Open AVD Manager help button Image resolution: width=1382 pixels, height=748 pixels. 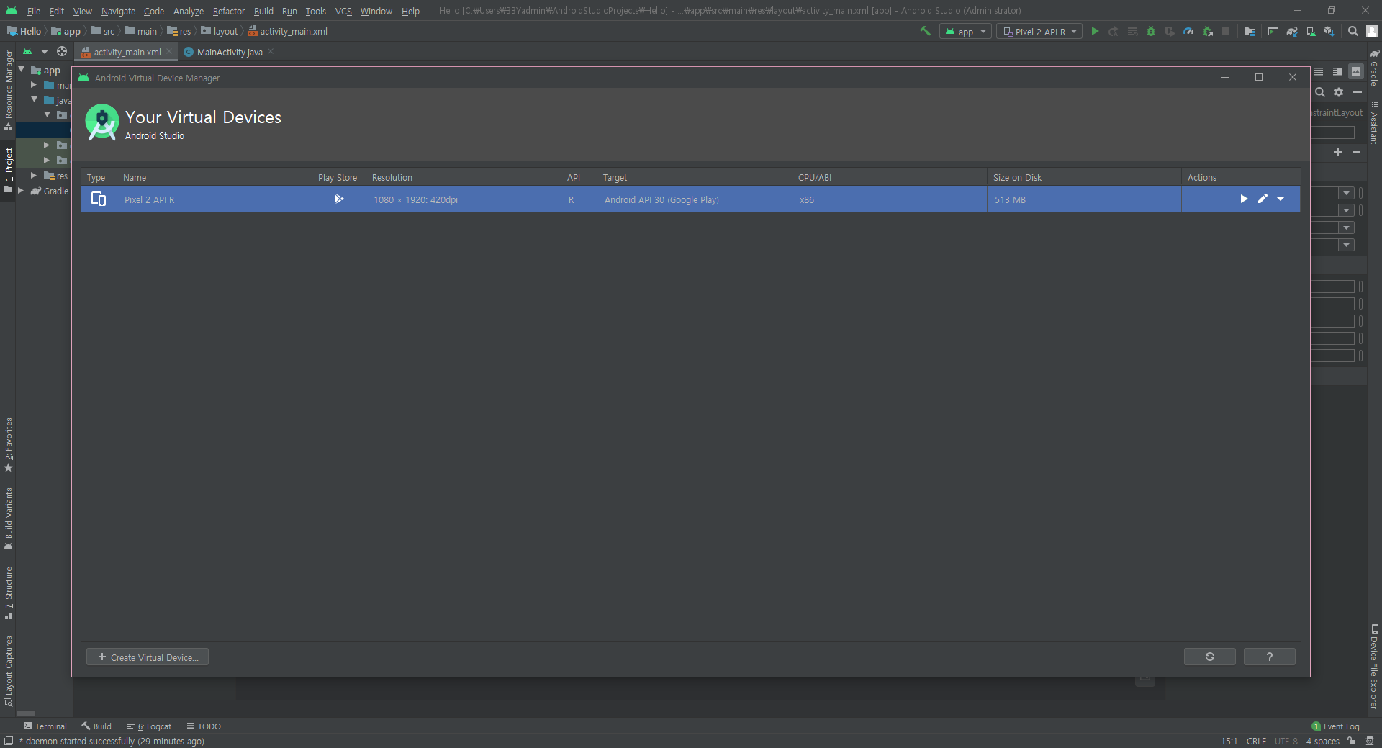1269,657
